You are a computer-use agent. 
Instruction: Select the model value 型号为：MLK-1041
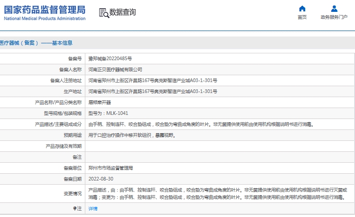108,114
